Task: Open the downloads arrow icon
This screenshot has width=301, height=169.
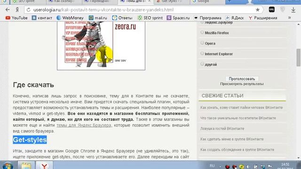Action: 293,10
